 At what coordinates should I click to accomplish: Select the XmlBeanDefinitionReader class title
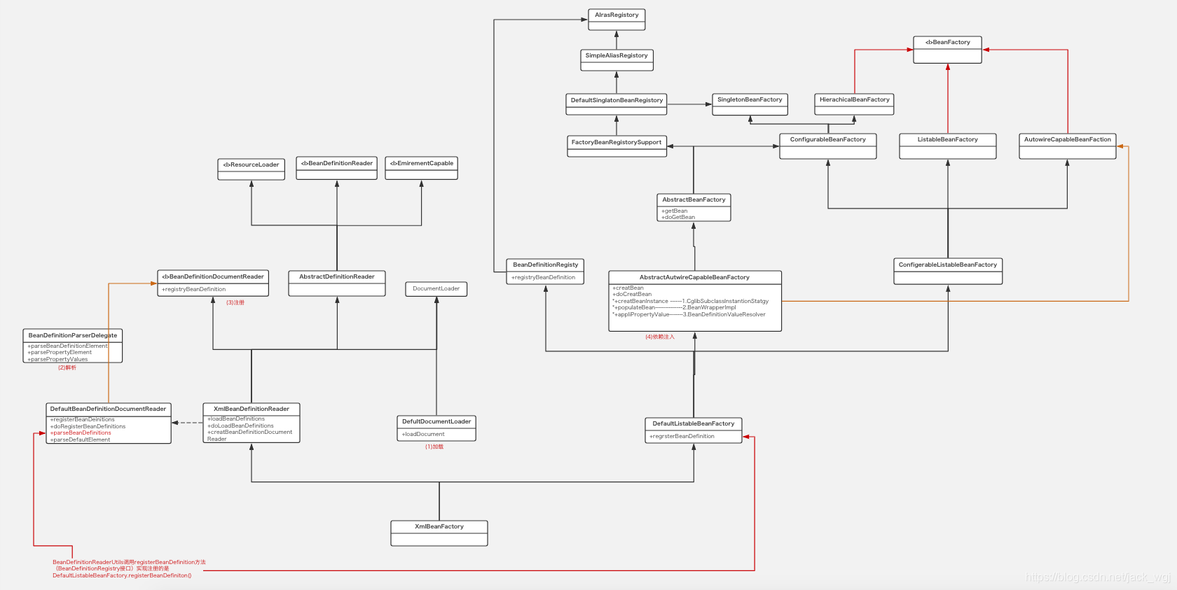tap(252, 409)
